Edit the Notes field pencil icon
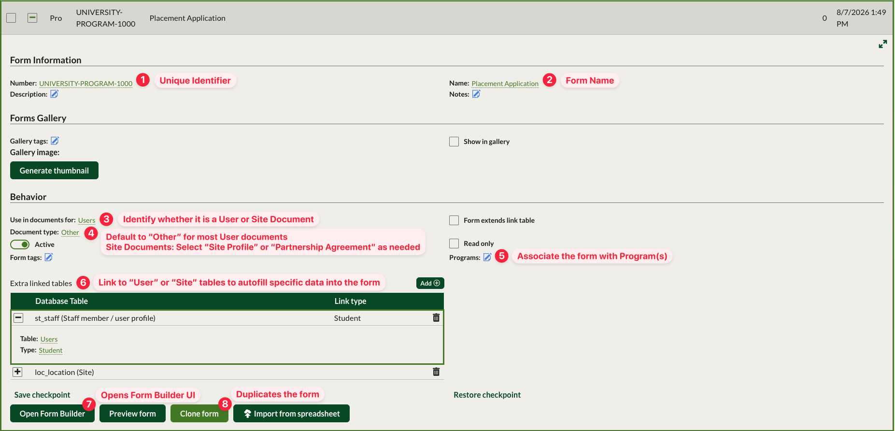This screenshot has height=431, width=895. pos(476,94)
